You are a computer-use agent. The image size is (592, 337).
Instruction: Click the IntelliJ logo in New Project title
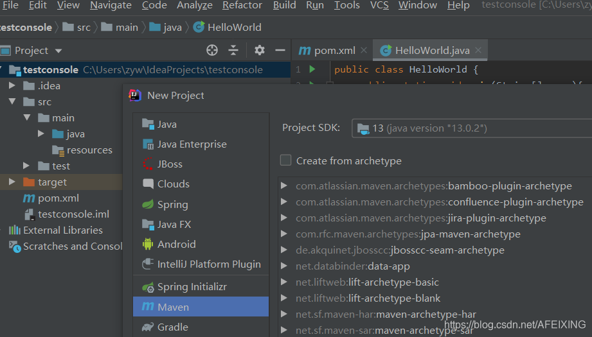click(x=135, y=96)
